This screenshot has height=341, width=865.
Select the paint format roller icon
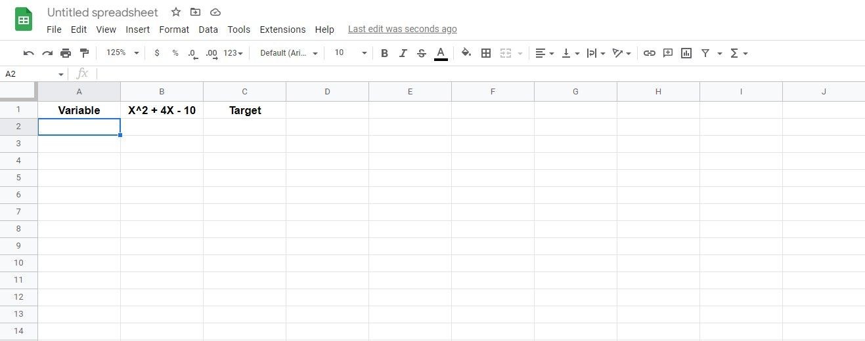pyautogui.click(x=84, y=53)
